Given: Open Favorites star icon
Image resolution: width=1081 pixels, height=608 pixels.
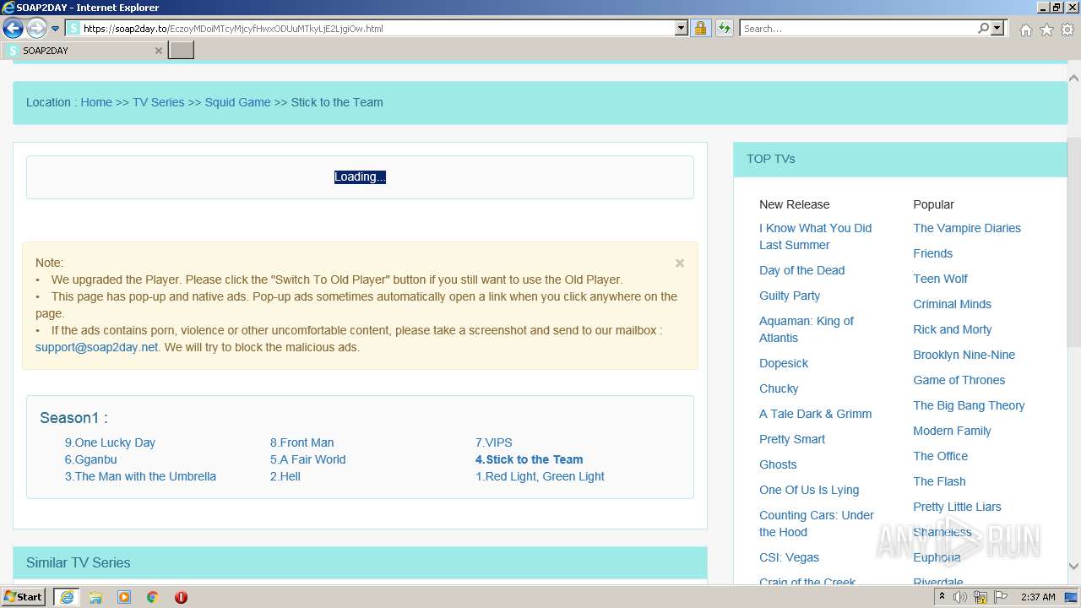Looking at the screenshot, I should point(1046,30).
